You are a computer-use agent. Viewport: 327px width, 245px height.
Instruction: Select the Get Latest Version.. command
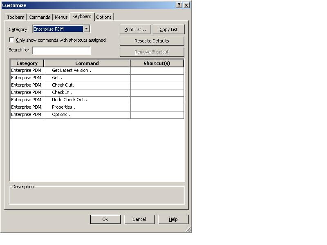[87, 71]
